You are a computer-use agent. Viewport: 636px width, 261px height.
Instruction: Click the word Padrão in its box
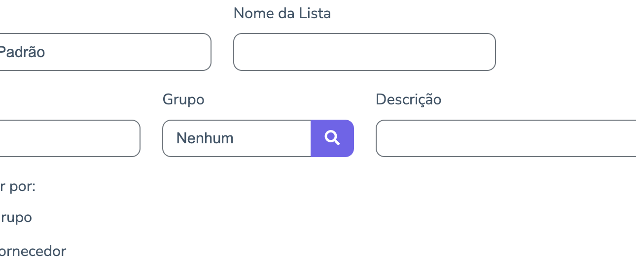(22, 52)
